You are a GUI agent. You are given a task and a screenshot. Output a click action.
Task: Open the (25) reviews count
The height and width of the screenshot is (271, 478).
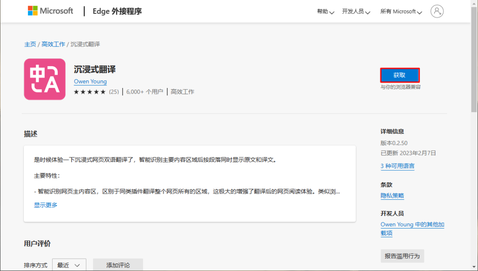coord(114,92)
